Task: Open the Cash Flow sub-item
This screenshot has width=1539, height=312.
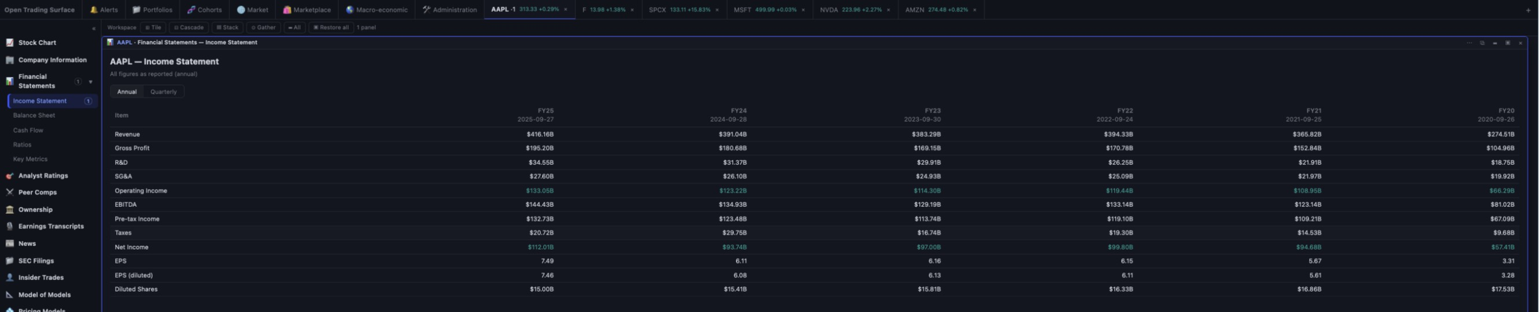Action: pyautogui.click(x=28, y=130)
